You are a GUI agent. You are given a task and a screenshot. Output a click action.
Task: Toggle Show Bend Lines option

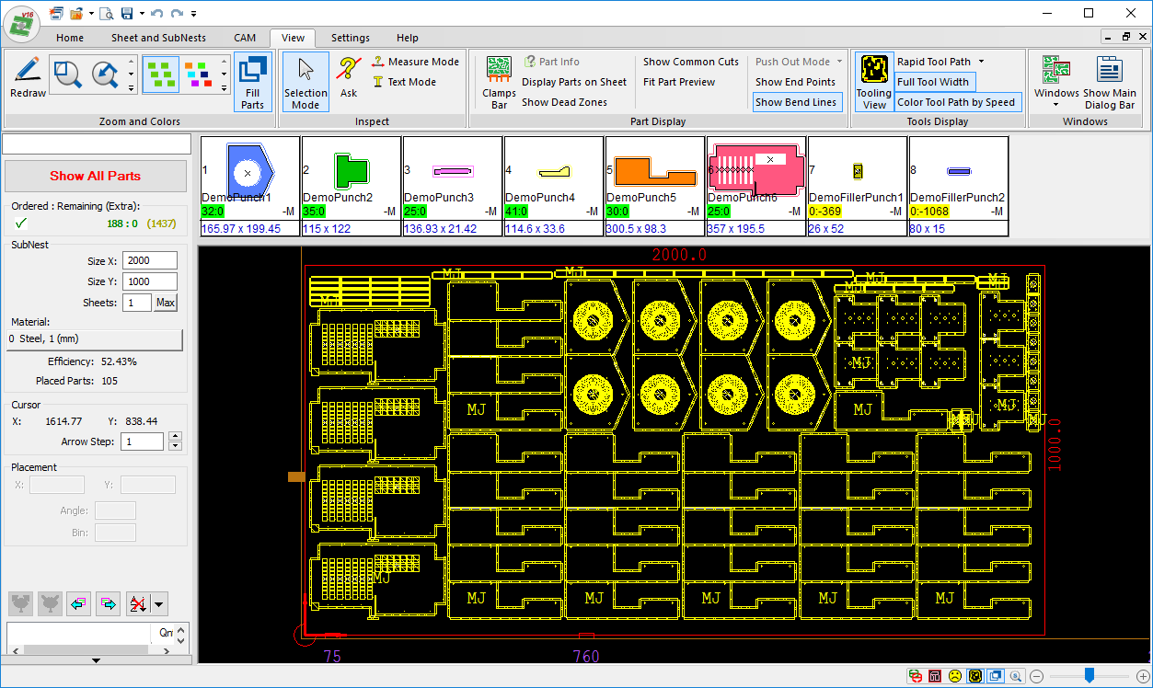coord(795,102)
